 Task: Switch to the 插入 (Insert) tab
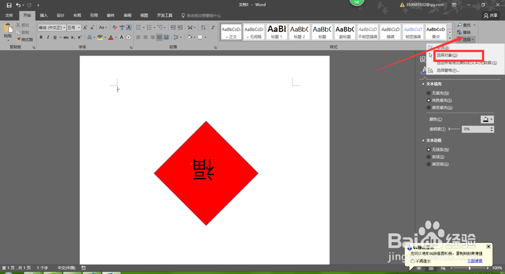pyautogui.click(x=43, y=16)
